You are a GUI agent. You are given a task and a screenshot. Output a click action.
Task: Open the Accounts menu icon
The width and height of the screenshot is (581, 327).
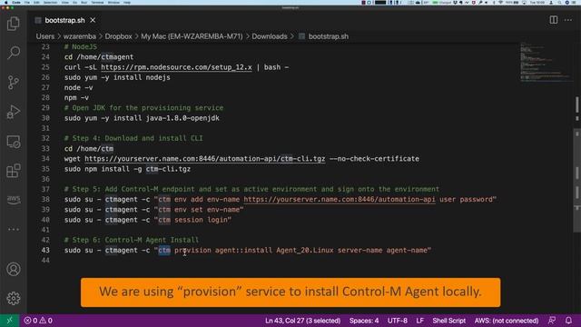[14, 269]
